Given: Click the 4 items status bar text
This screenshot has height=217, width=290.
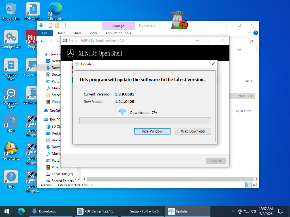Looking at the screenshot, I should (46, 185).
